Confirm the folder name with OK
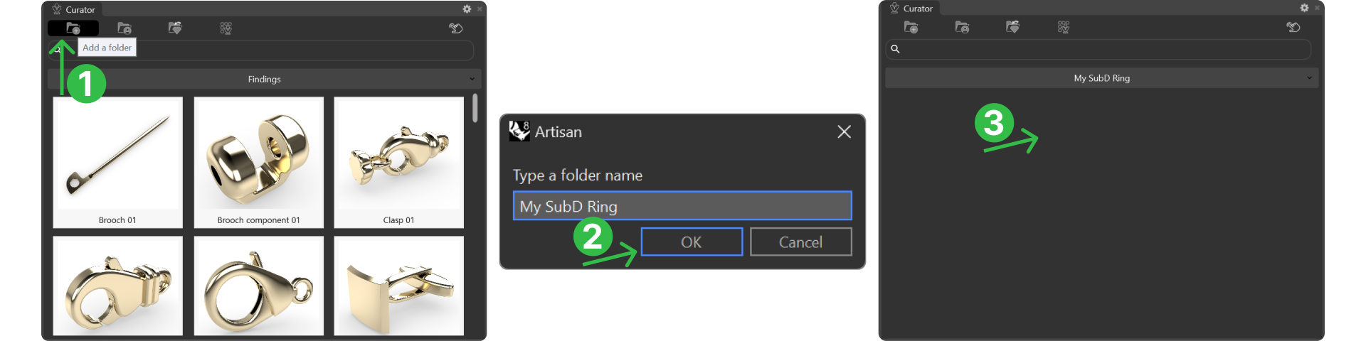Image resolution: width=1366 pixels, height=341 pixels. 692,242
